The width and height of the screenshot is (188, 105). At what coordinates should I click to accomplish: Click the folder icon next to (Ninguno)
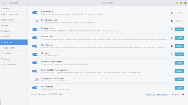tap(183, 94)
